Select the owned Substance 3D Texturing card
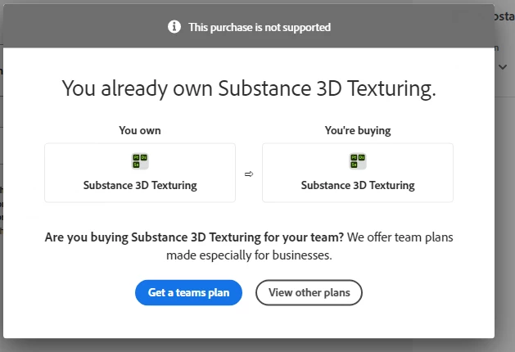The image size is (515, 352). (140, 173)
